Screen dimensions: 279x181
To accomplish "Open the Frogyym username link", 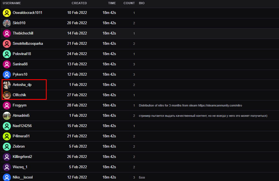I will coord(19,105).
